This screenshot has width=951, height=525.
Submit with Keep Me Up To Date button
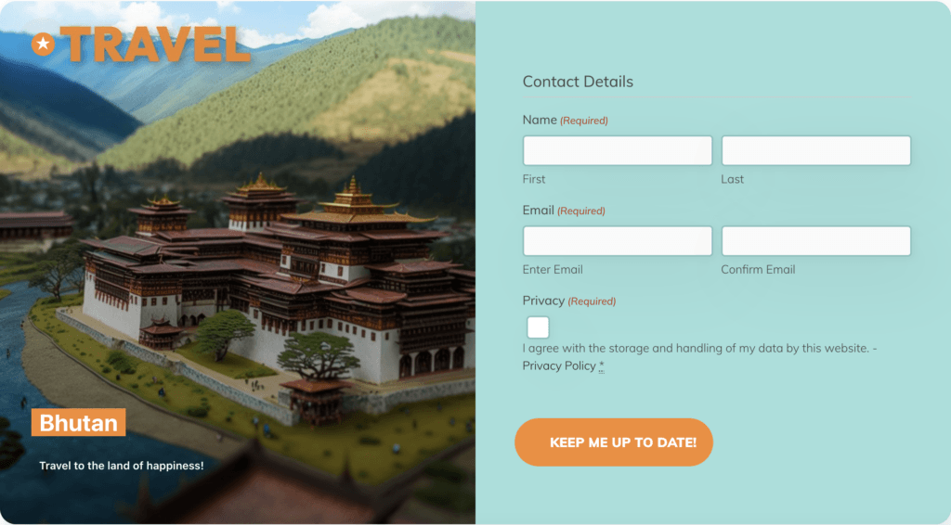point(614,442)
